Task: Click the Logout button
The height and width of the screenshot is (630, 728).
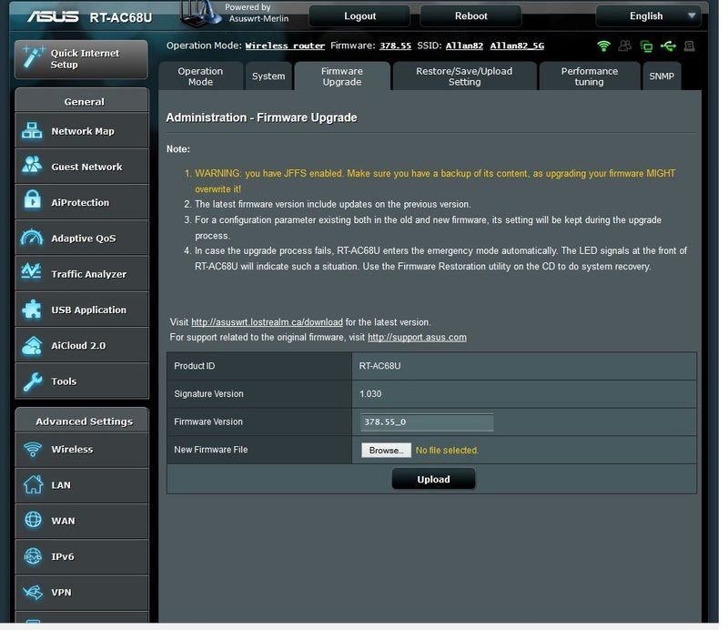Action: tap(359, 15)
